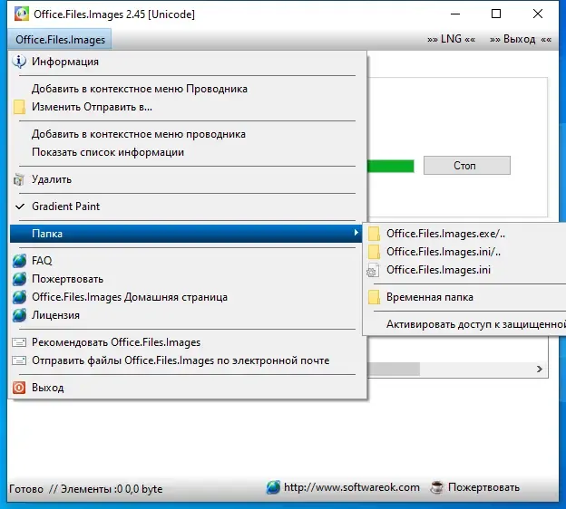
Task: Click envelope icon beside Рекомендовать Office.Files.Images
Action: (x=19, y=342)
